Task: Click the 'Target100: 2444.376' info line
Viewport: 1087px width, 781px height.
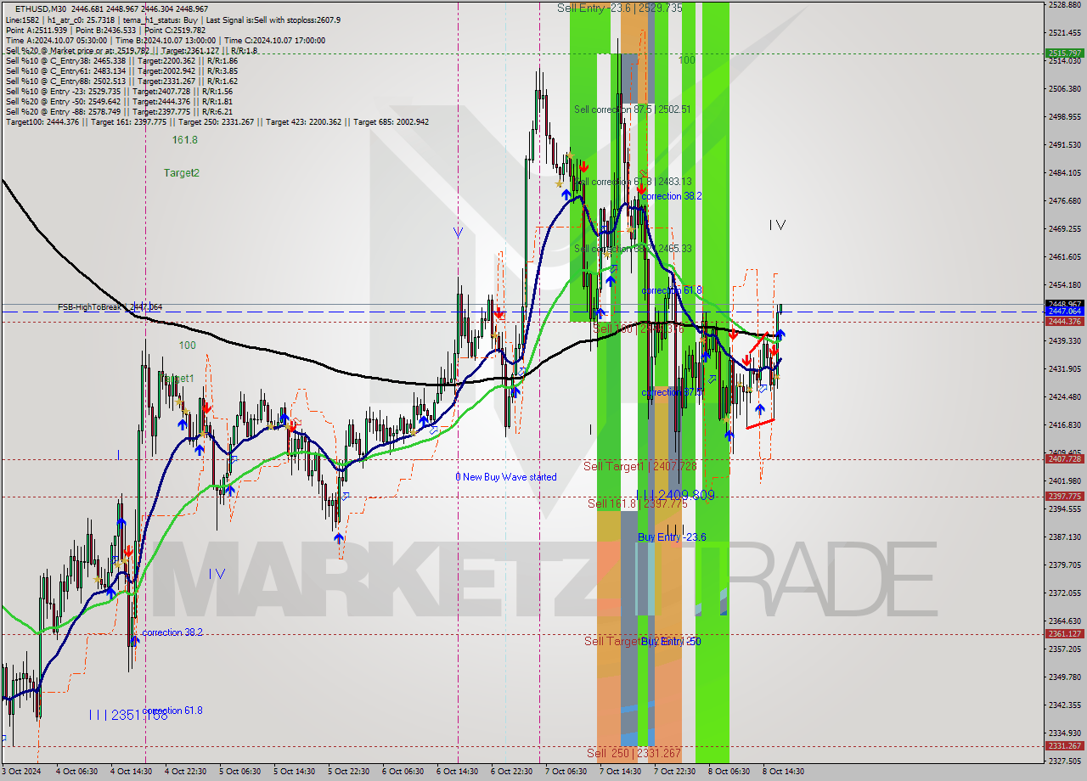Action: click(x=217, y=122)
